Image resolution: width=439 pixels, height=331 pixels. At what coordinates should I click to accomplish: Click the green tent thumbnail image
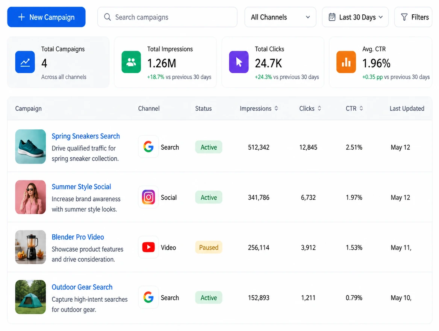coord(30,297)
